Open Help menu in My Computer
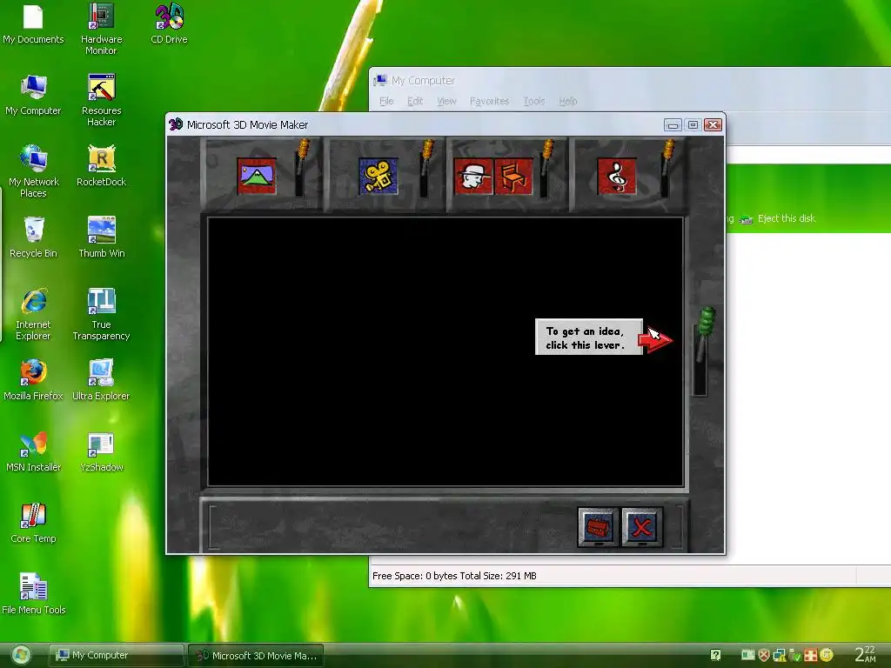Viewport: 891px width, 668px height. point(567,101)
